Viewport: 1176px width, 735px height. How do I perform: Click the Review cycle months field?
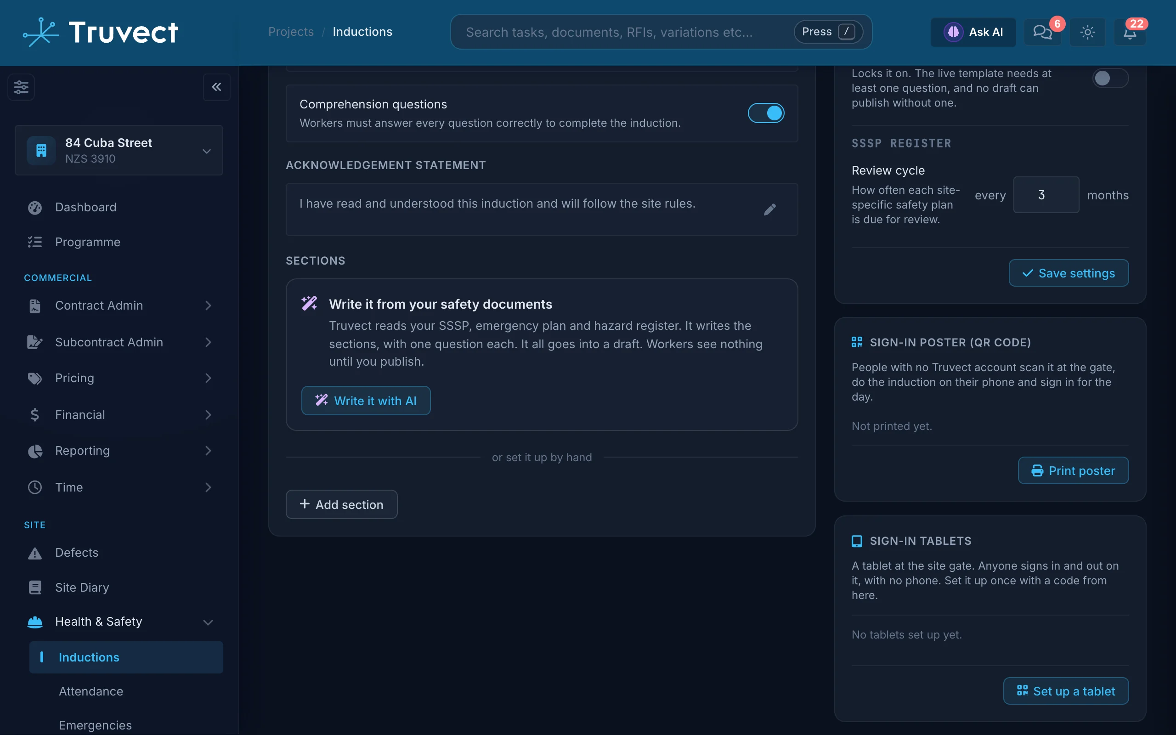[1046, 195]
